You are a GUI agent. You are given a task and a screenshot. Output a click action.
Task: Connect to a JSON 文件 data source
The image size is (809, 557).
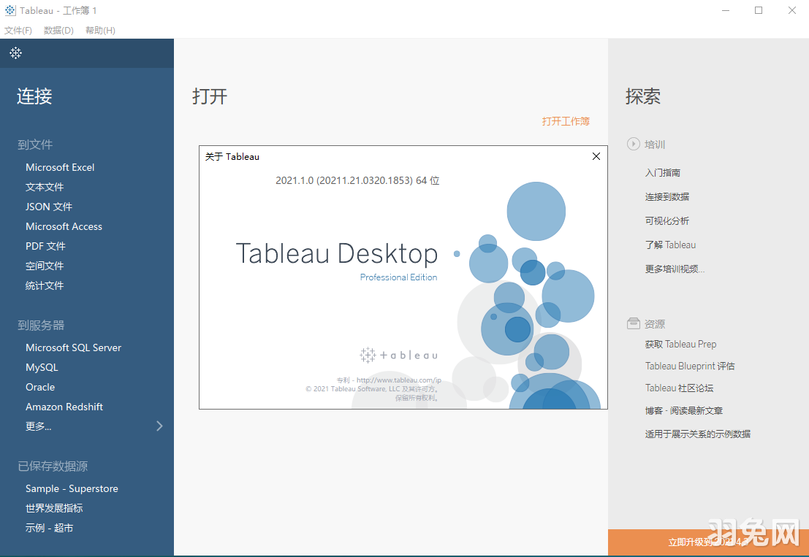click(x=48, y=207)
